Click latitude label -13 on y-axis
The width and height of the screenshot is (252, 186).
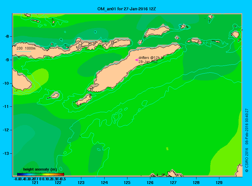click(x=6, y=153)
